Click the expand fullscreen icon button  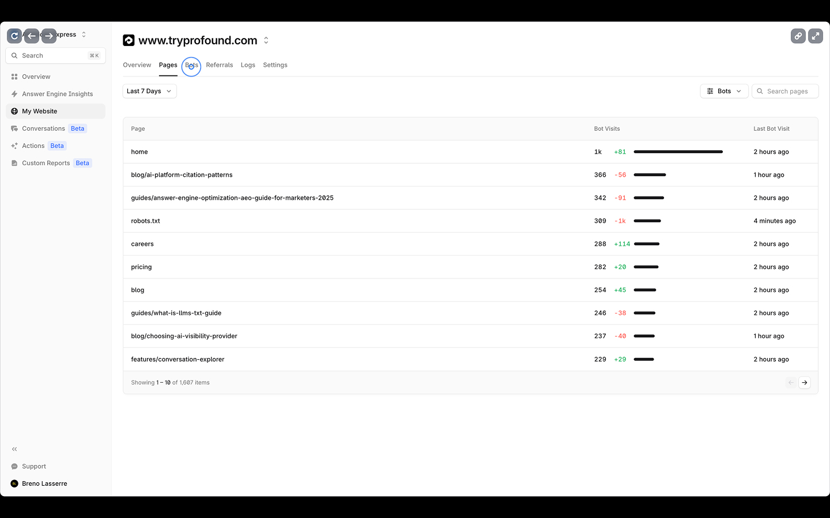pos(815,36)
